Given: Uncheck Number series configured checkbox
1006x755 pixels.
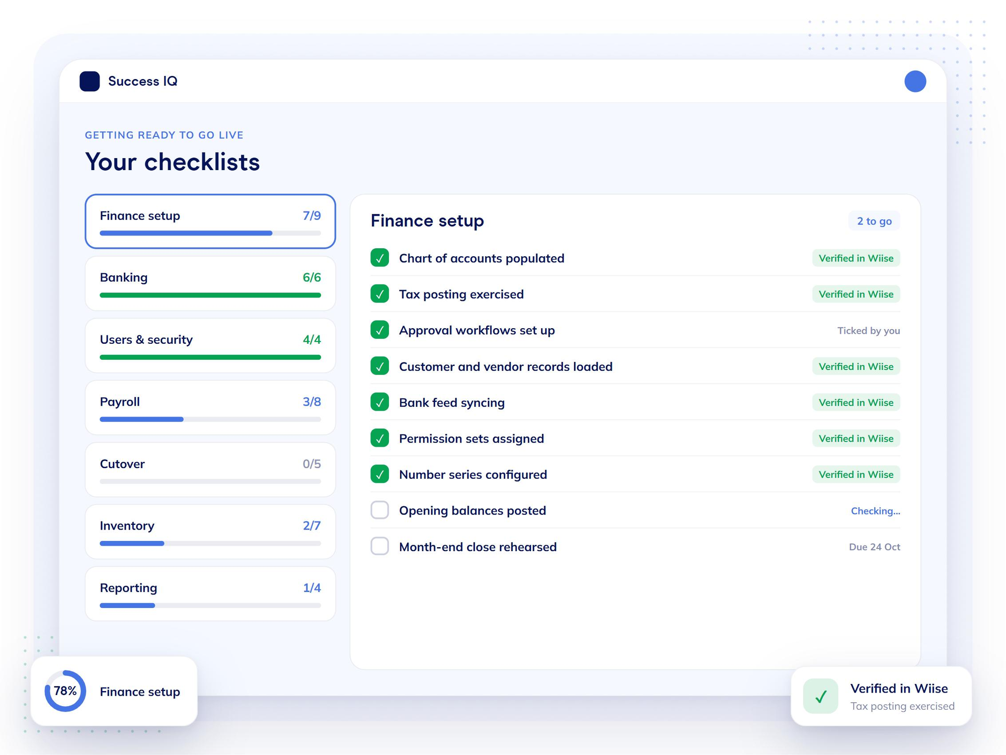Looking at the screenshot, I should pos(379,474).
